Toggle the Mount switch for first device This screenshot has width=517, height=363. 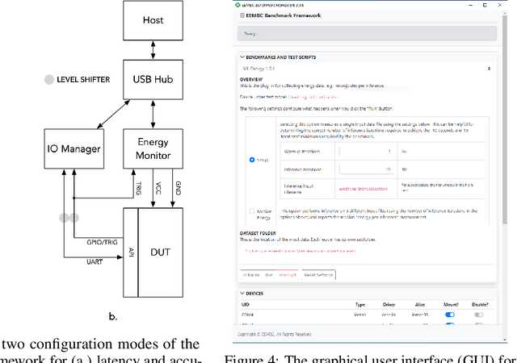click(450, 315)
